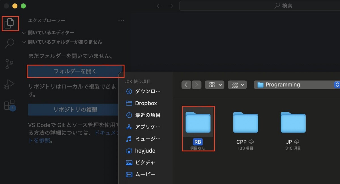The height and width of the screenshot is (184, 340).
Task: Switch Finder to icon view
Action: (212, 85)
